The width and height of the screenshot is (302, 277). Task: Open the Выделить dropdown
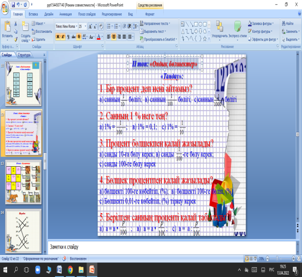tap(291, 39)
